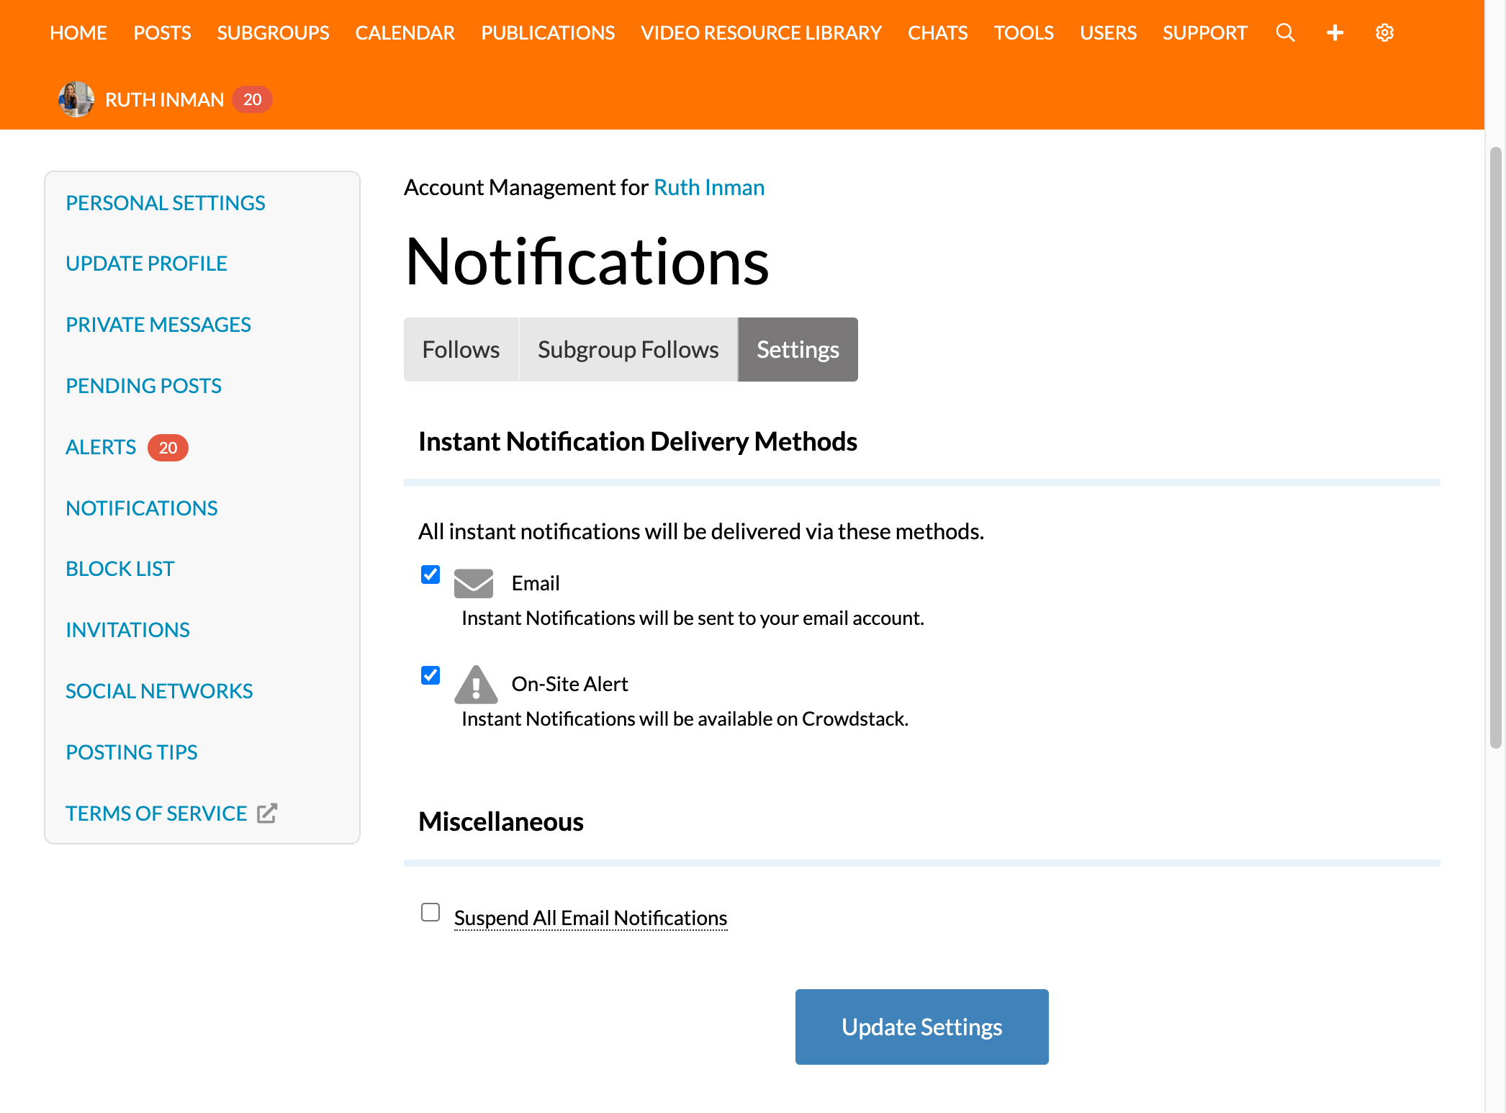Open the Home menu item

pyautogui.click(x=78, y=32)
